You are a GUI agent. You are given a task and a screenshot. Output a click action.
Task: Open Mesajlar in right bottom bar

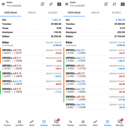point(120,123)
